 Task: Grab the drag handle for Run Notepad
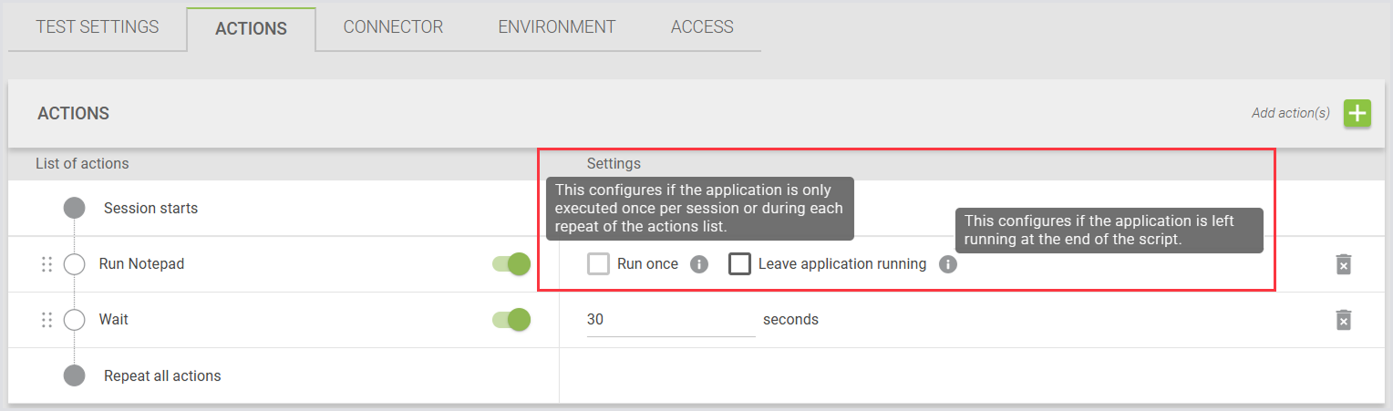click(47, 264)
